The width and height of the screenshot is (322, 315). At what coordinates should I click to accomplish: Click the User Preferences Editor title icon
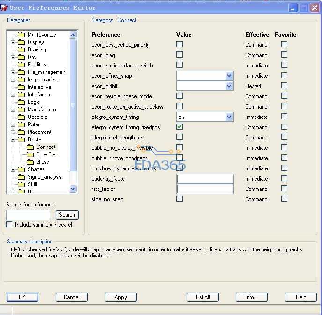click(4, 8)
